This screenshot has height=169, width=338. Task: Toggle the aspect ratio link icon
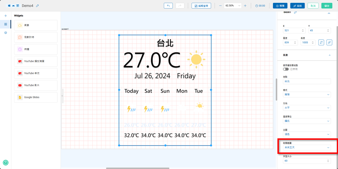(x=329, y=42)
